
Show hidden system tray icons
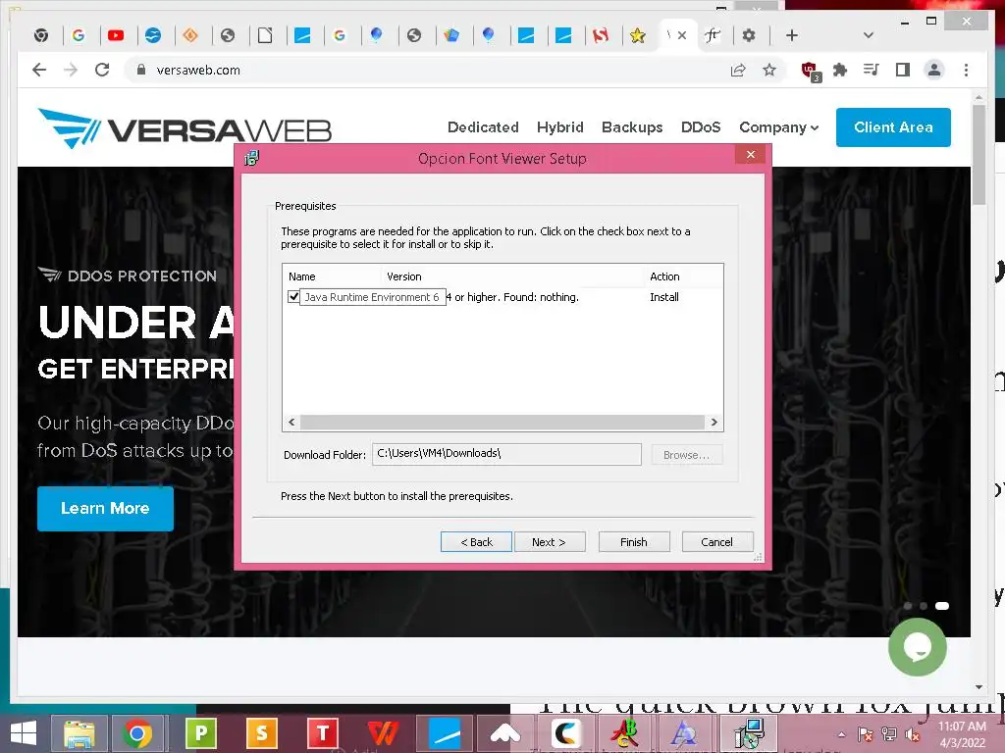841,734
